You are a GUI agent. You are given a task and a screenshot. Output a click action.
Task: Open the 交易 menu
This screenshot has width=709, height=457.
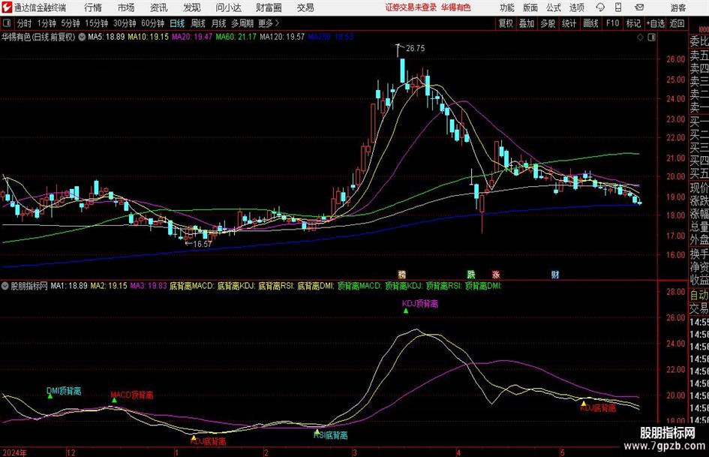pyautogui.click(x=305, y=8)
